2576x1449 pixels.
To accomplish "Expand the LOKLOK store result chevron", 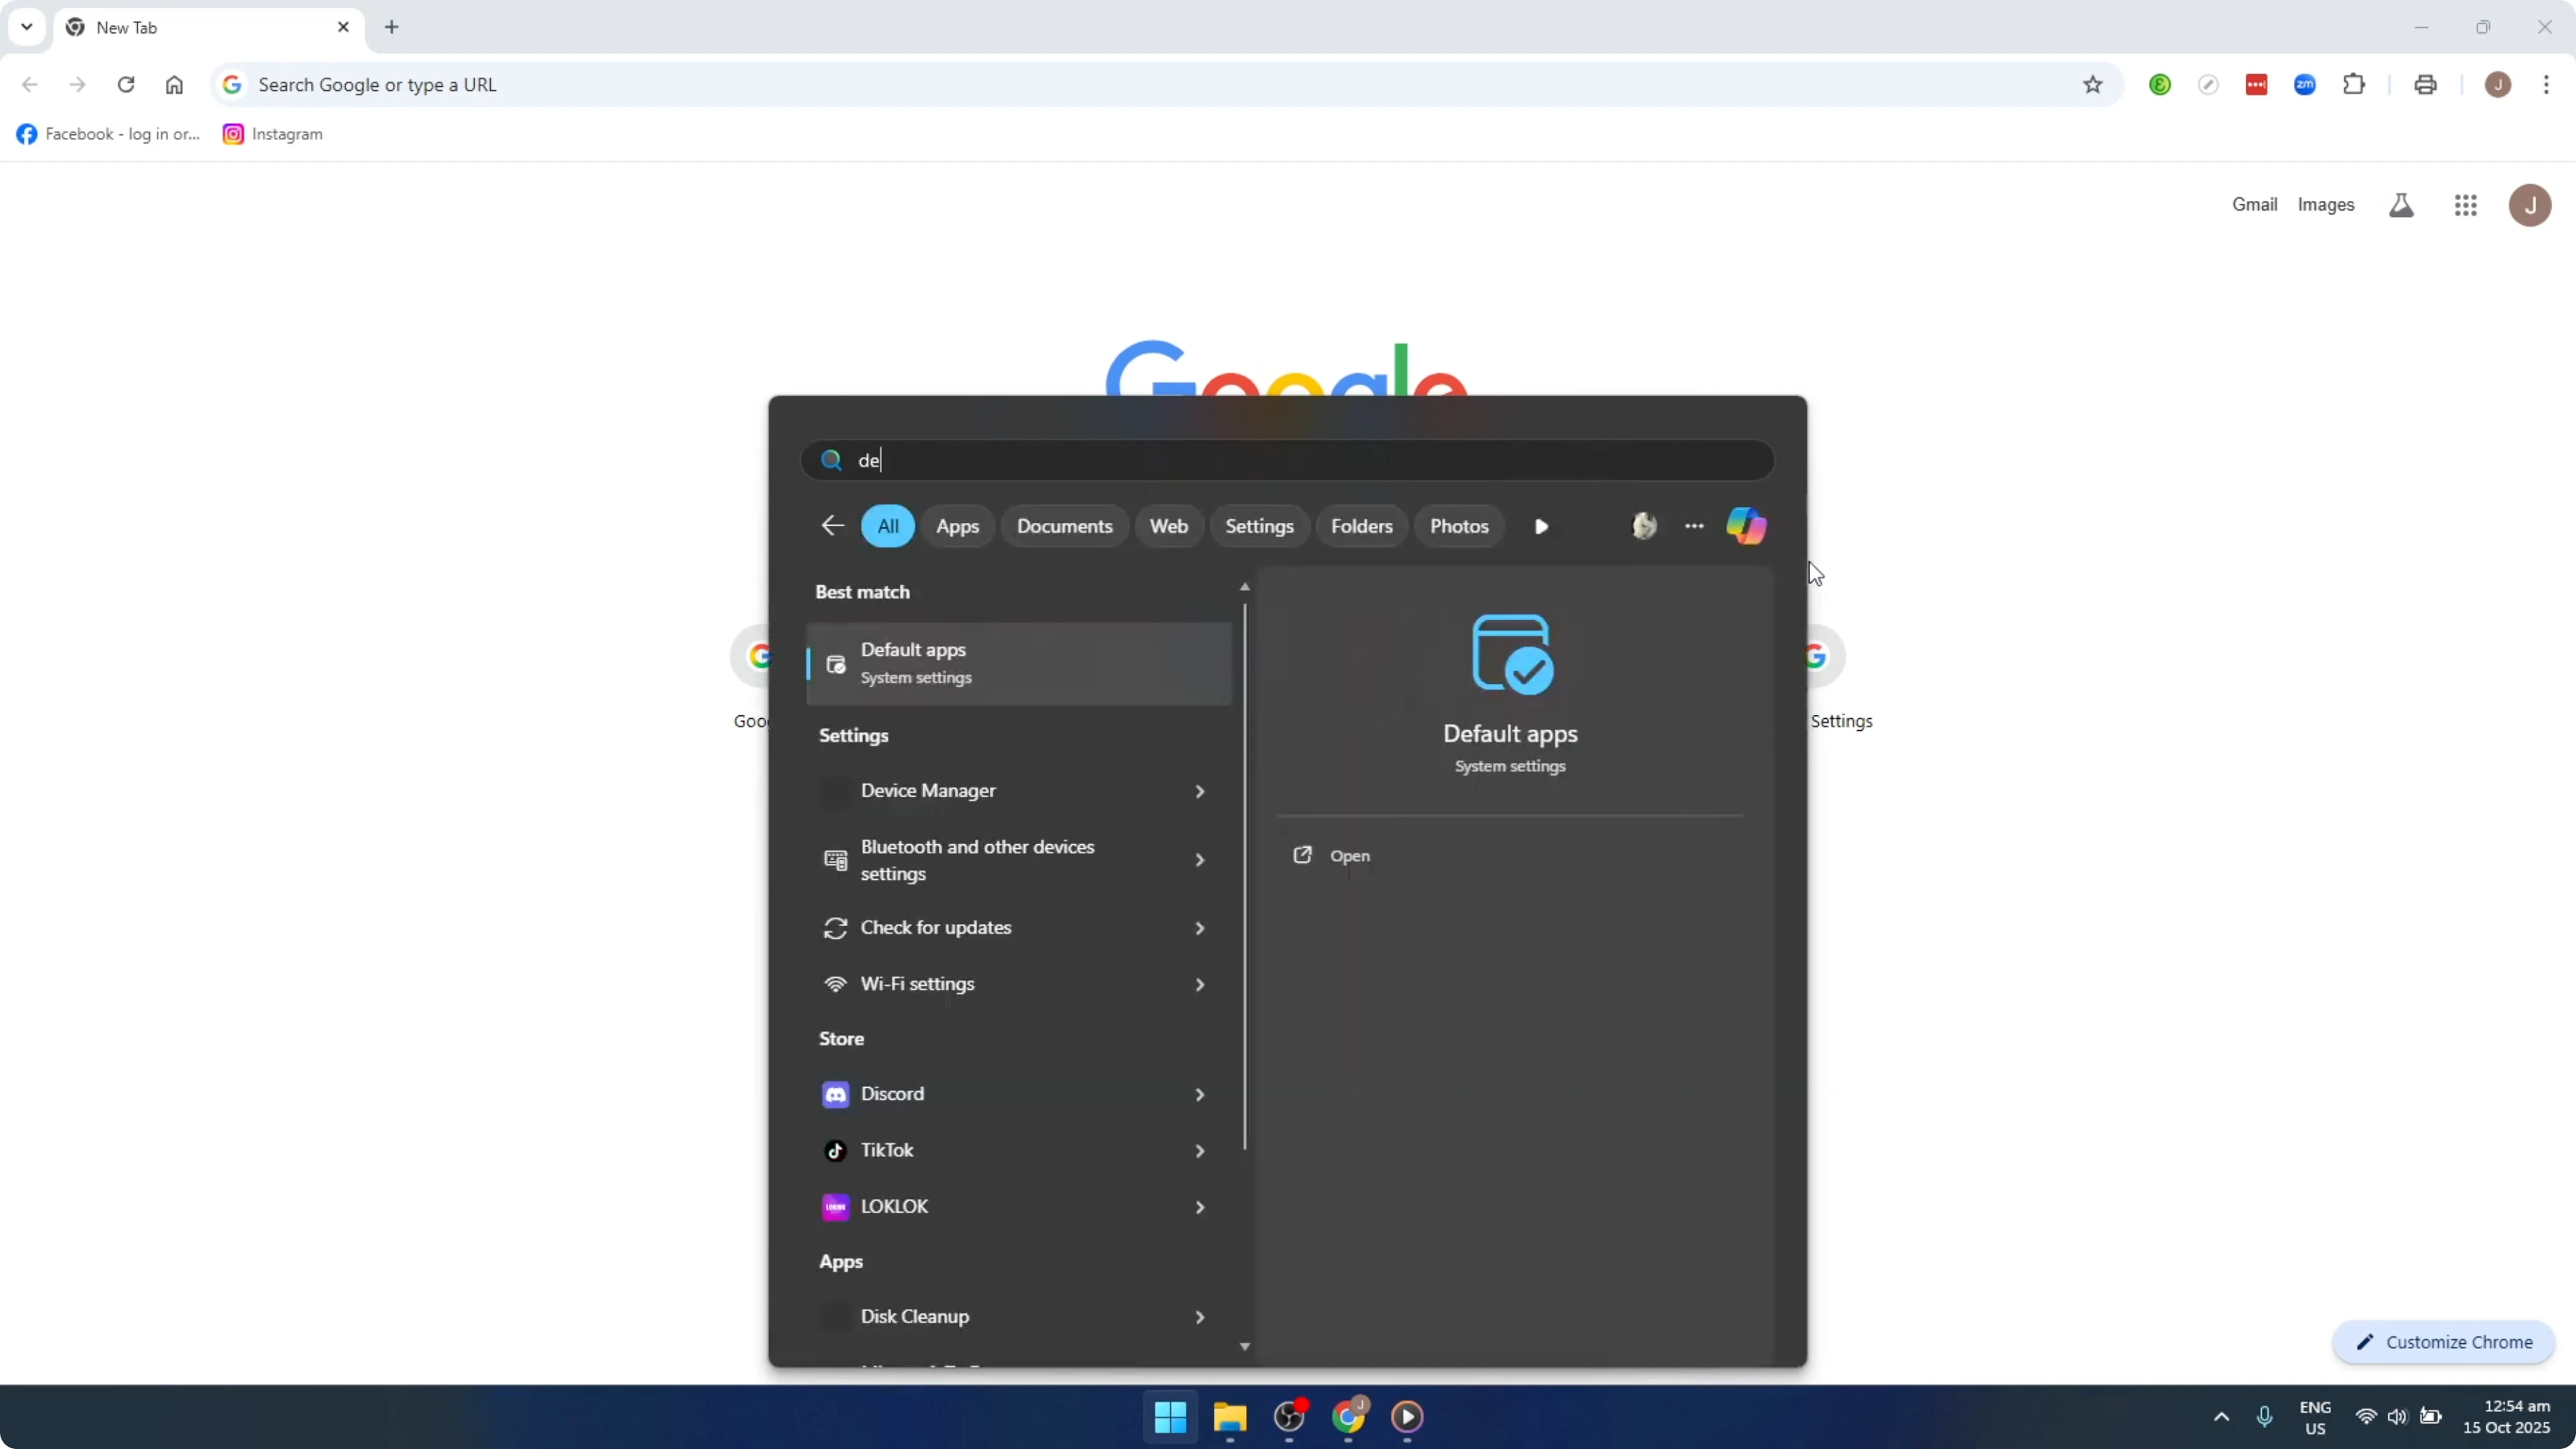I will 1199,1208.
